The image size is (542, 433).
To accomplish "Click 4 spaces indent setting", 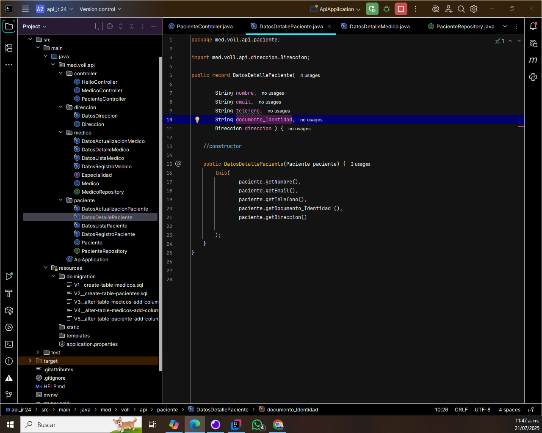I will coord(509,410).
